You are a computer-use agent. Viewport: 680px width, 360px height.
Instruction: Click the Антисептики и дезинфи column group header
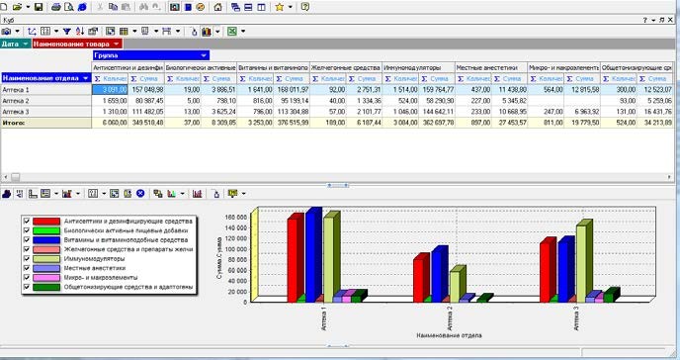(x=127, y=67)
